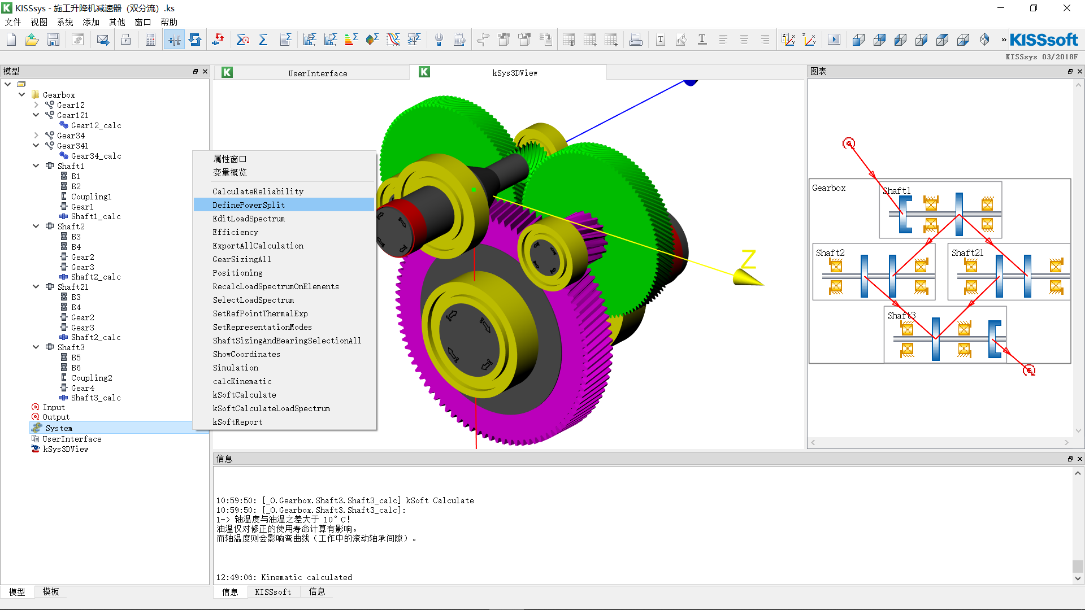1085x610 pixels.
Task: Choose GearSizingAll from context menu
Action: pos(284,259)
